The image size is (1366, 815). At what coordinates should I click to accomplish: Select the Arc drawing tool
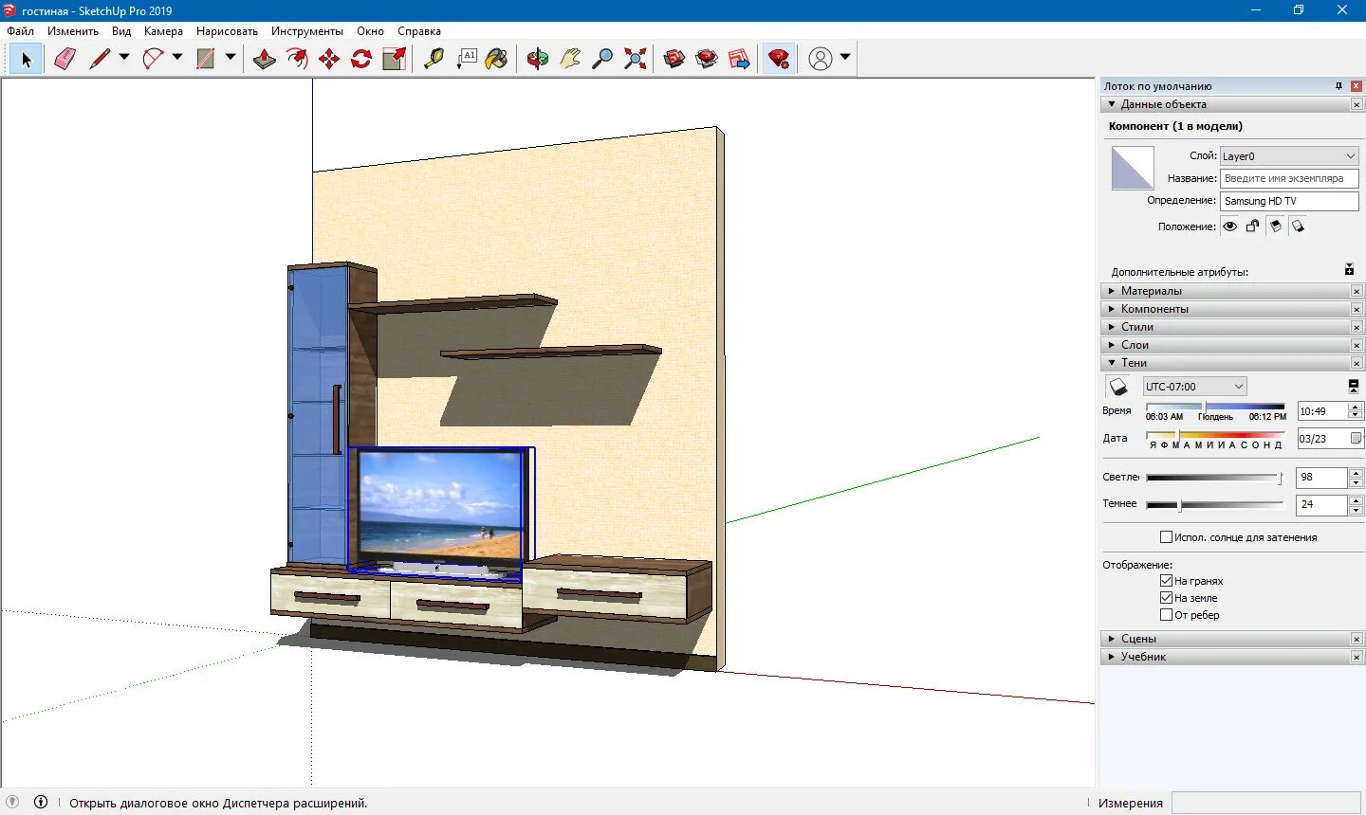click(153, 59)
